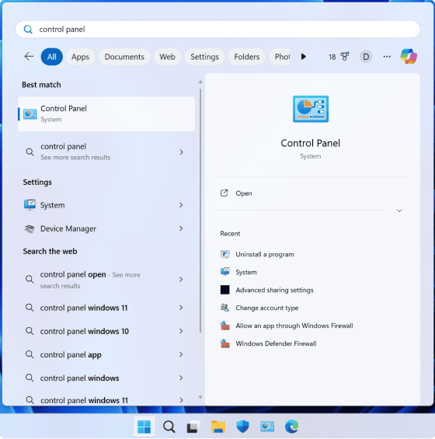This screenshot has height=439, width=435.
Task: Click the System monitor icon in Settings list
Action: pyautogui.click(x=30, y=205)
